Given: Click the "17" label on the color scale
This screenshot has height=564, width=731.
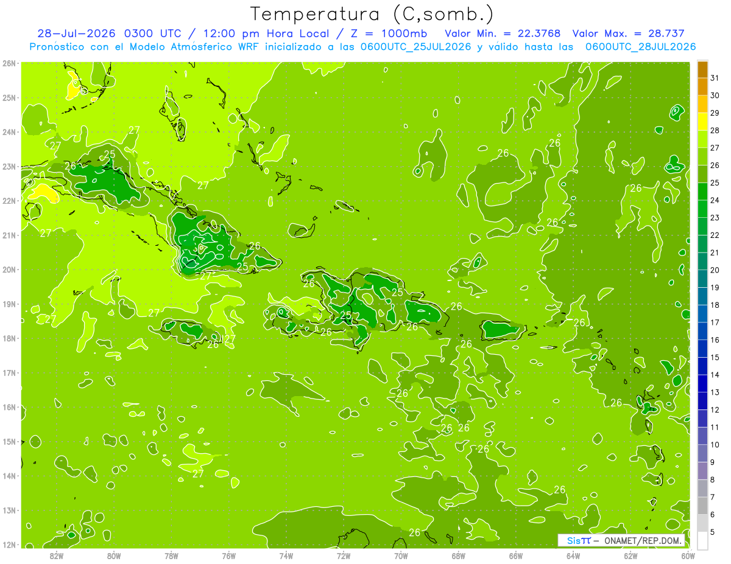Looking at the screenshot, I should coord(715,322).
